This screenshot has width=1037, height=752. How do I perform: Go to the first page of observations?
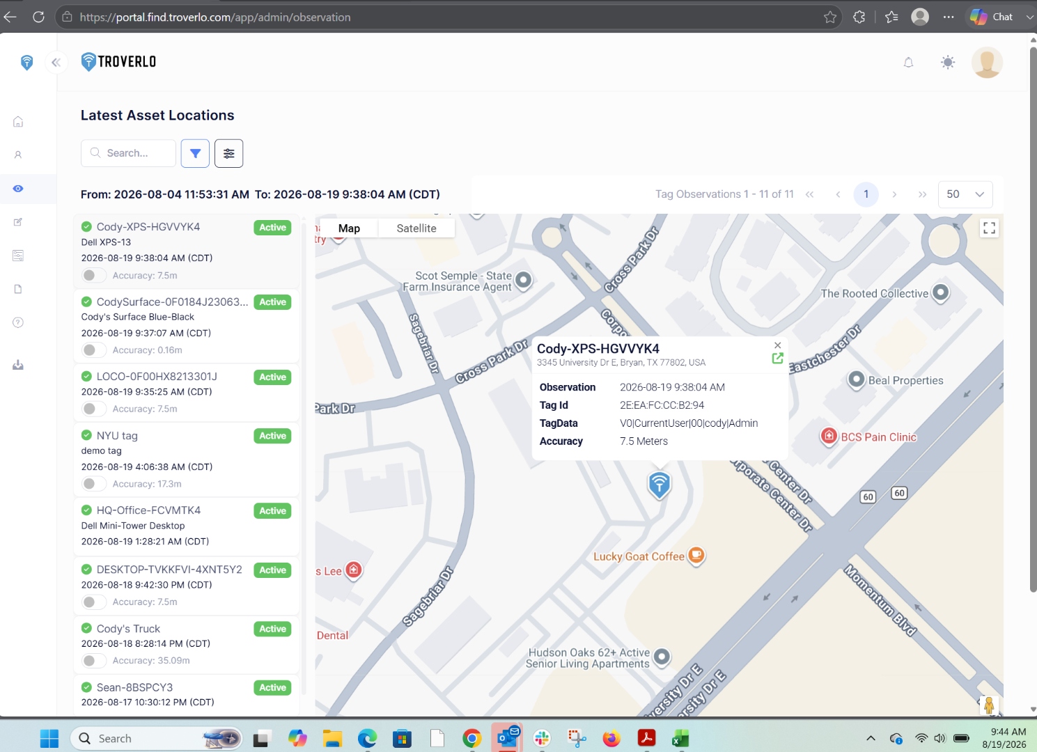tap(809, 194)
